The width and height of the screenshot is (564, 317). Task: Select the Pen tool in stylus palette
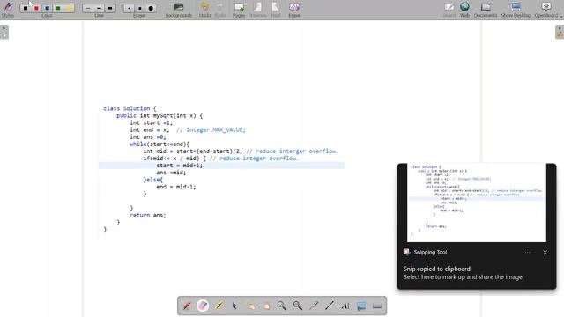[x=187, y=306]
